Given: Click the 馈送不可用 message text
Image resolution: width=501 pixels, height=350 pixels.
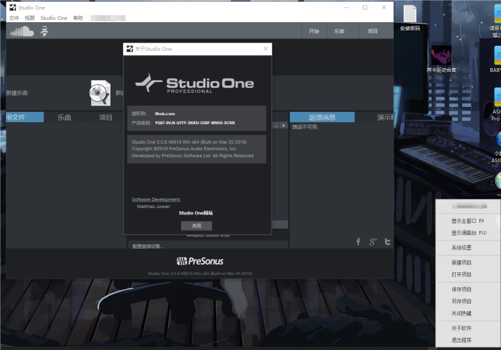Looking at the screenshot, I should point(305,127).
